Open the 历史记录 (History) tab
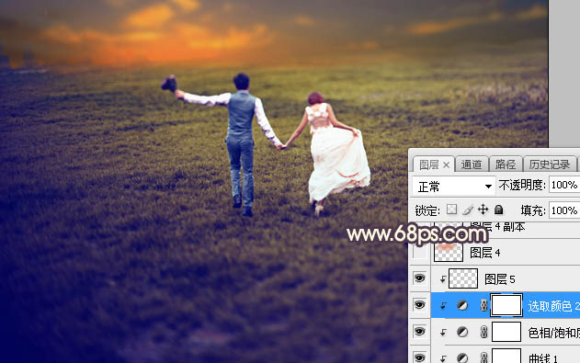 point(550,164)
